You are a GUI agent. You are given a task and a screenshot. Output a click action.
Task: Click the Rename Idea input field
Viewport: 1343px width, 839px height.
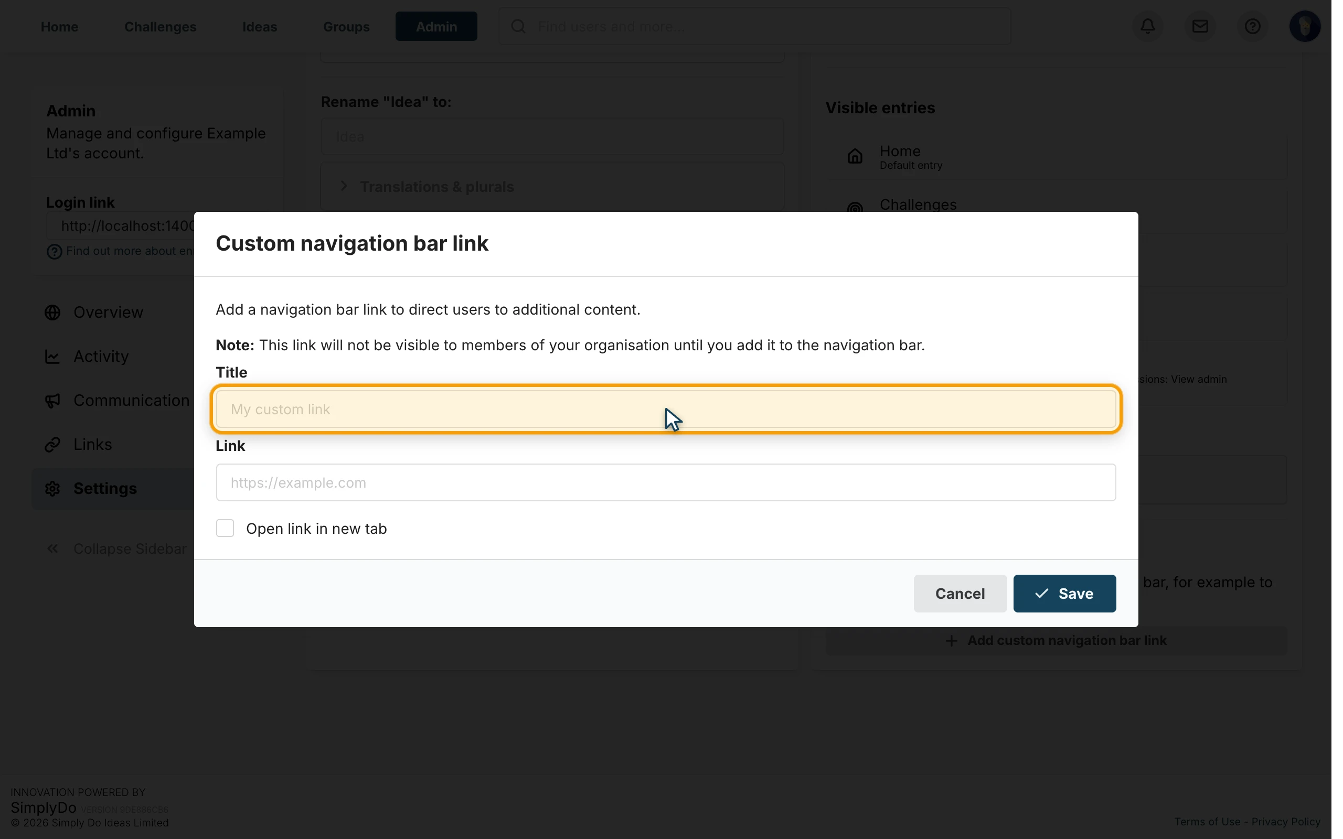click(x=552, y=136)
